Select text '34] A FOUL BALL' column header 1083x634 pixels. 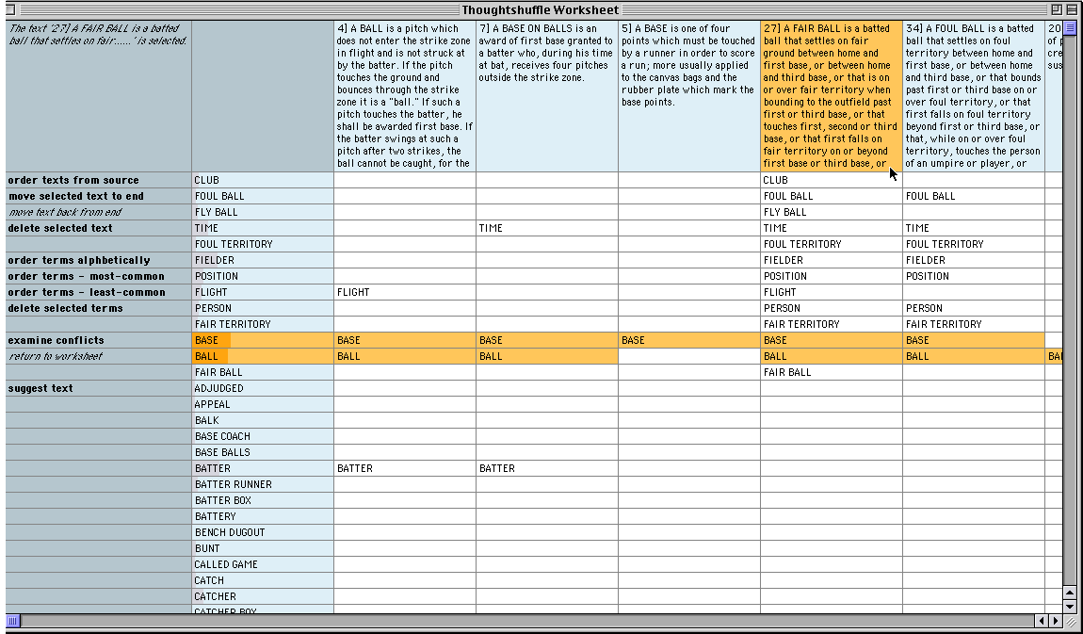coord(974,96)
